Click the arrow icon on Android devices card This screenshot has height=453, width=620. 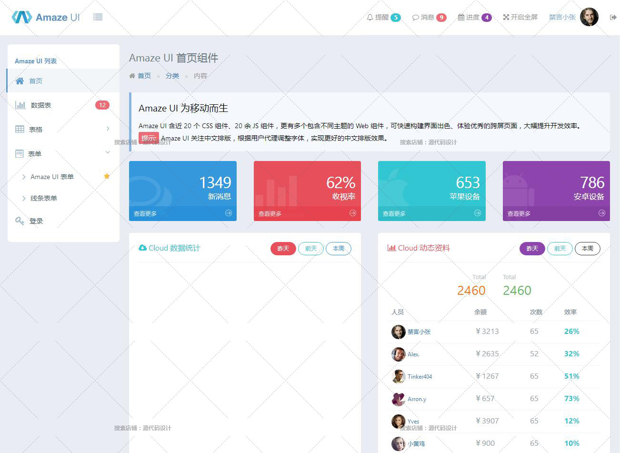tap(602, 213)
